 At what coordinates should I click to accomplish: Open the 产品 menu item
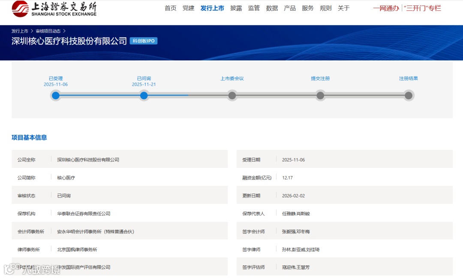coord(290,8)
